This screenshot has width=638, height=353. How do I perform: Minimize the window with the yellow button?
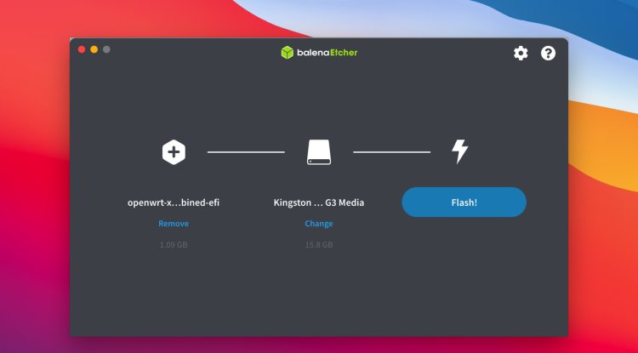pyautogui.click(x=94, y=49)
